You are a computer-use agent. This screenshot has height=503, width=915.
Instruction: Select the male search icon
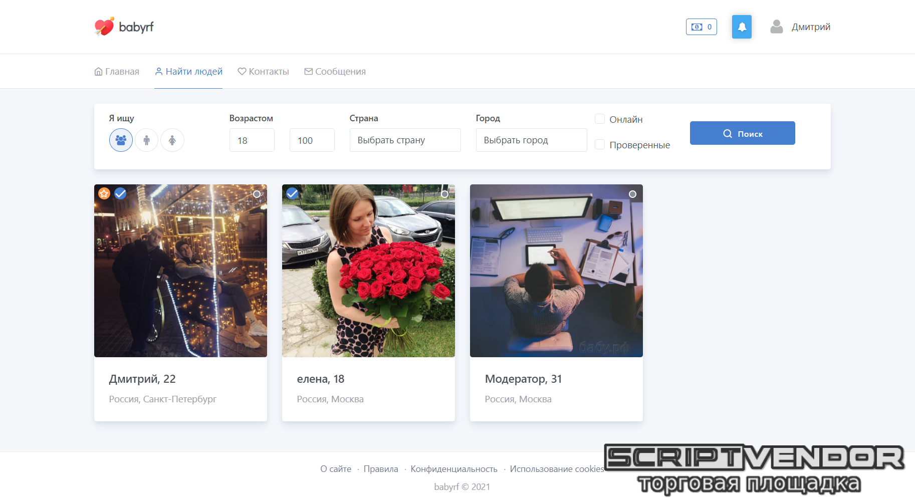(146, 140)
